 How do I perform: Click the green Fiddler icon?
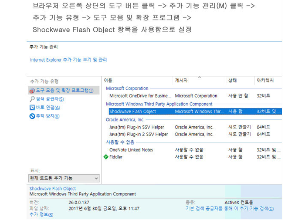click(x=106, y=157)
